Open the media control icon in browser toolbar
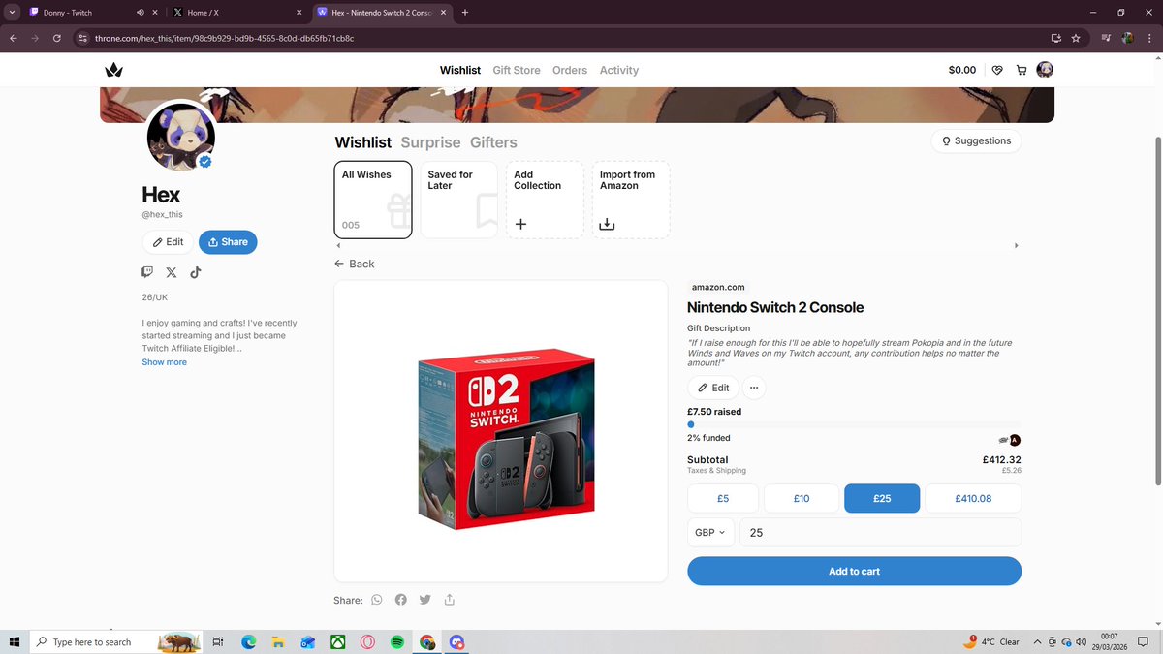This screenshot has width=1163, height=654. tap(1106, 38)
